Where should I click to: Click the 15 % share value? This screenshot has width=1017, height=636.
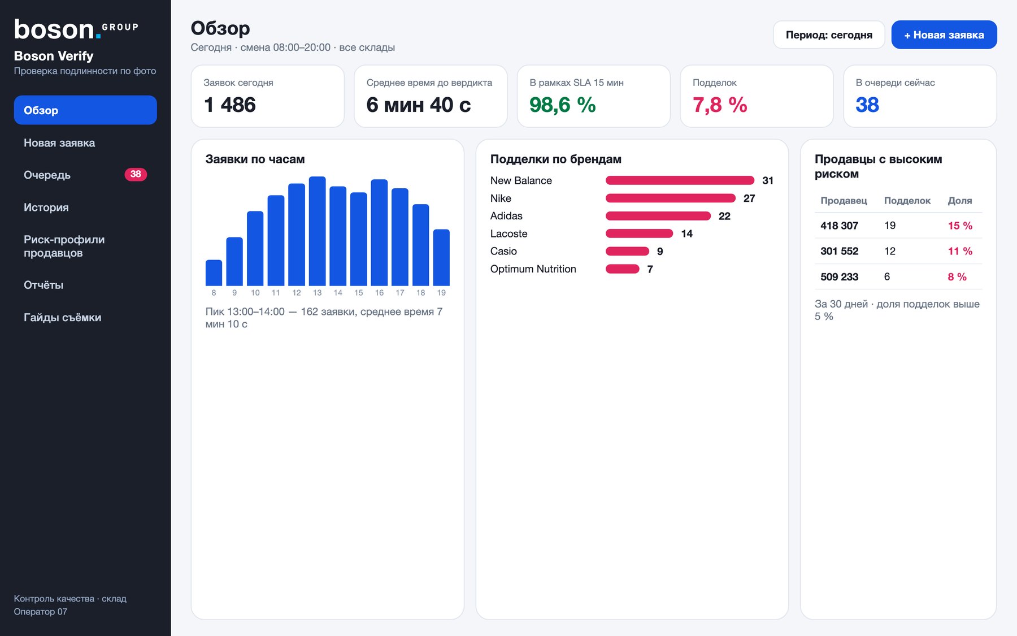point(960,226)
